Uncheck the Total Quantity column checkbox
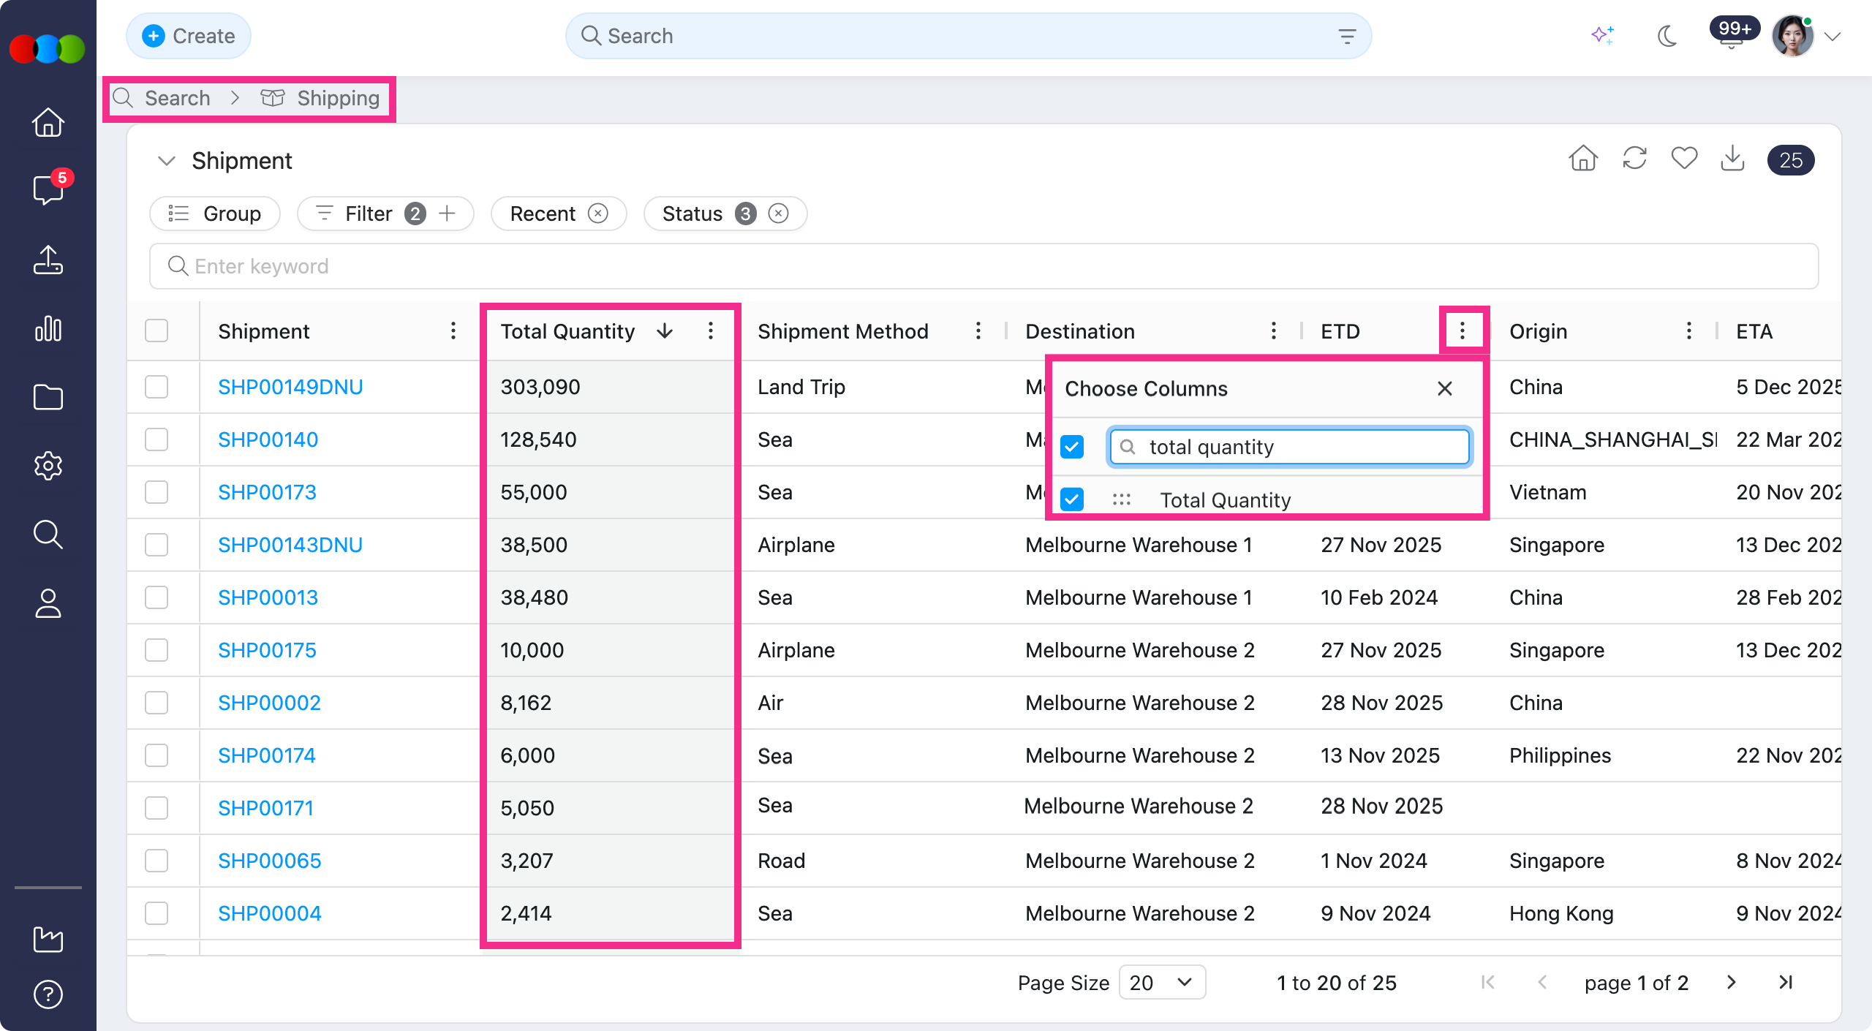This screenshot has width=1872, height=1031. [x=1072, y=499]
